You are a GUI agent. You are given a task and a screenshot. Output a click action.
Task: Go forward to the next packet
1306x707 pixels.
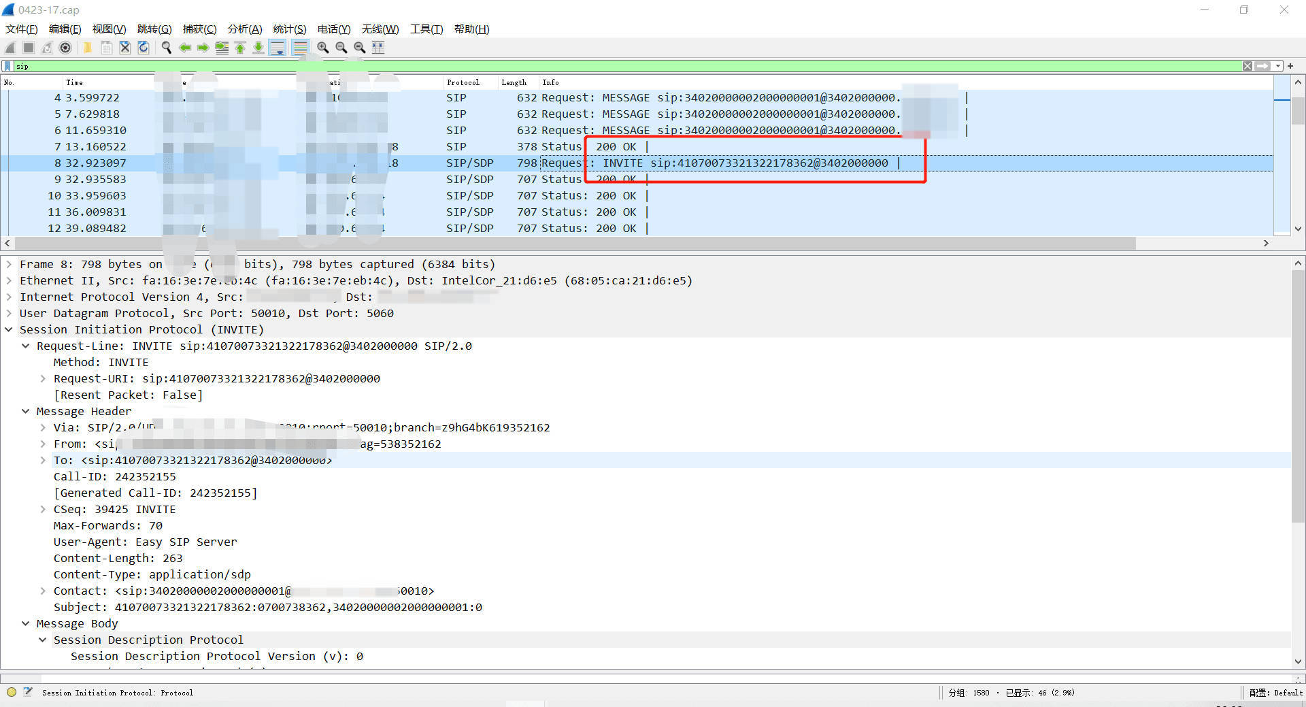coord(203,48)
